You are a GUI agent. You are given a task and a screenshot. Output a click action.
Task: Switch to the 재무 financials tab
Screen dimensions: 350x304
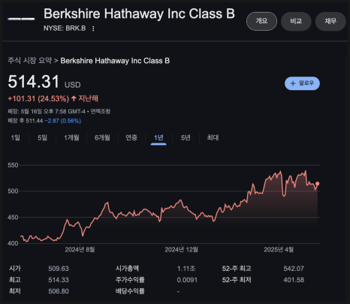click(330, 21)
